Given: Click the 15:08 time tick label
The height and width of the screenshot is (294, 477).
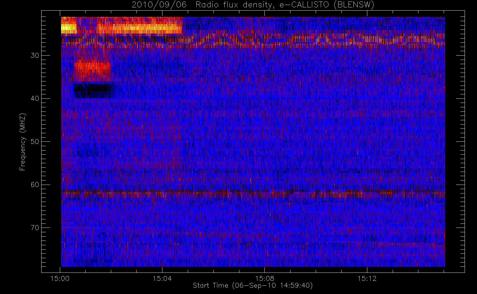Looking at the screenshot, I should 264,278.
